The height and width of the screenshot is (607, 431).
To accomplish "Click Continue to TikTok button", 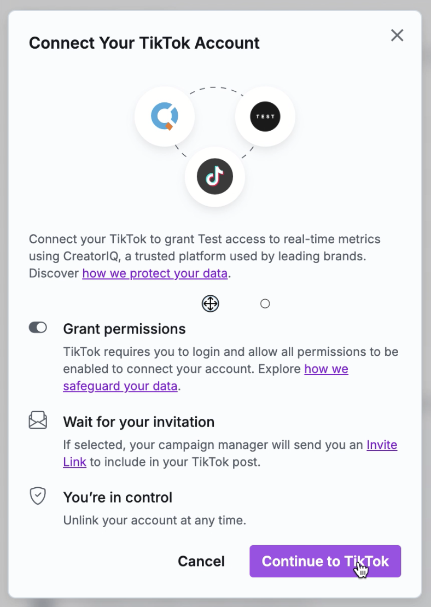I will 325,561.
